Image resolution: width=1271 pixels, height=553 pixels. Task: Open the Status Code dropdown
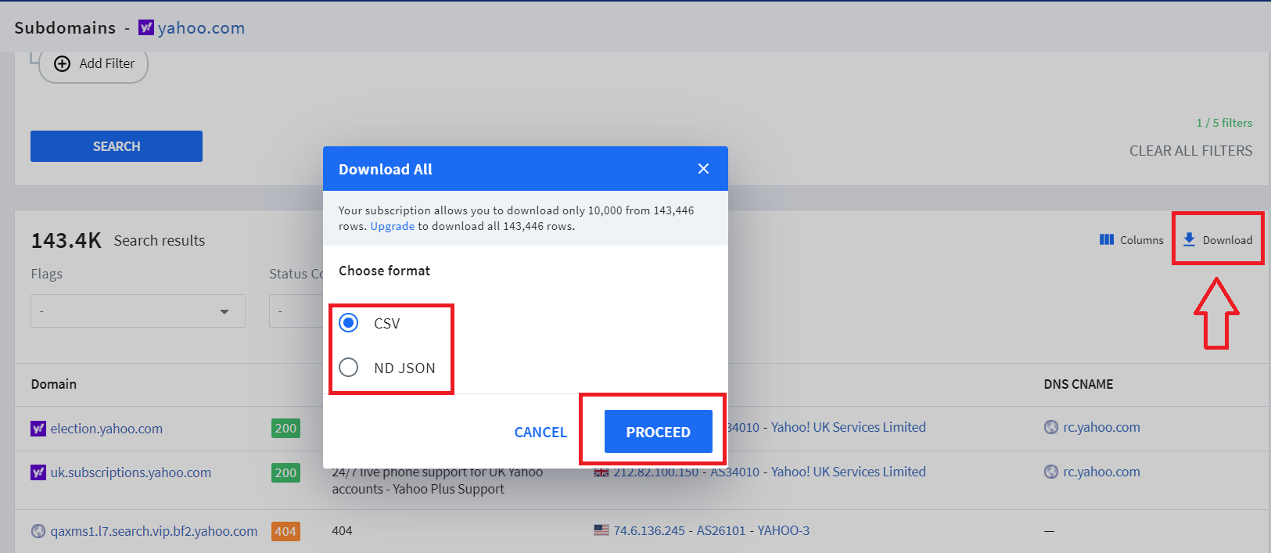click(x=296, y=311)
